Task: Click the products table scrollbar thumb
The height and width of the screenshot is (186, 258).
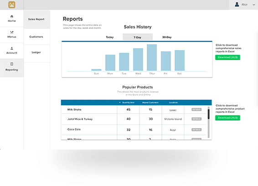Action: click(x=208, y=114)
